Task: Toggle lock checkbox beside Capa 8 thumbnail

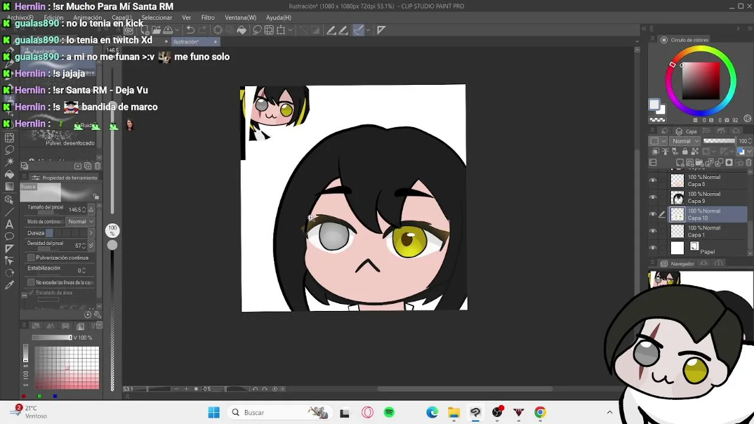Action: coord(662,181)
